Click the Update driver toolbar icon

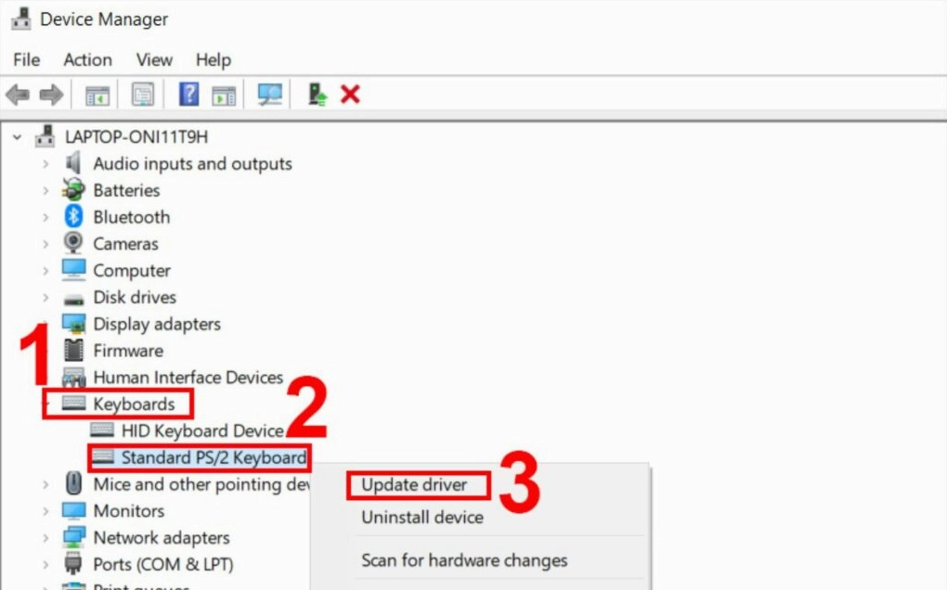pyautogui.click(x=318, y=94)
